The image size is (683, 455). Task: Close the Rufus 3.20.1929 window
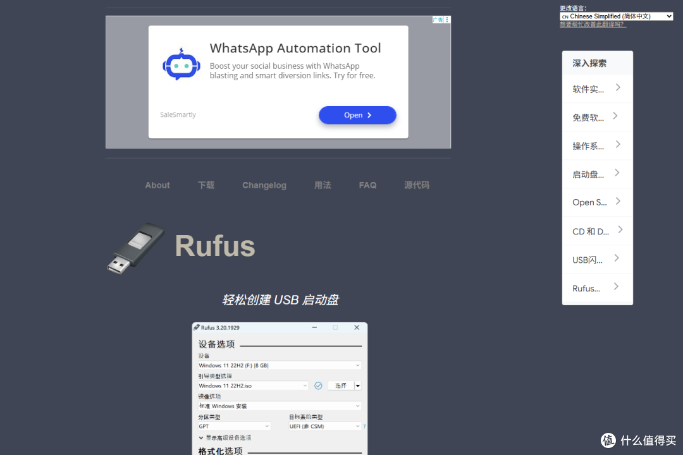pyautogui.click(x=357, y=327)
